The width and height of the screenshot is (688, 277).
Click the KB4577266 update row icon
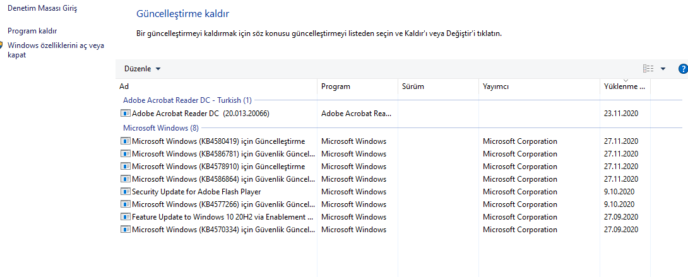coord(125,204)
